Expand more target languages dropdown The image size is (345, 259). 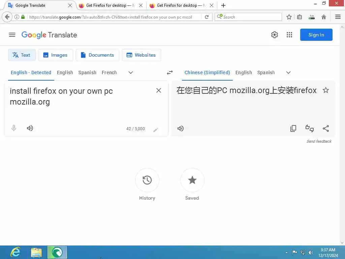pos(288,73)
